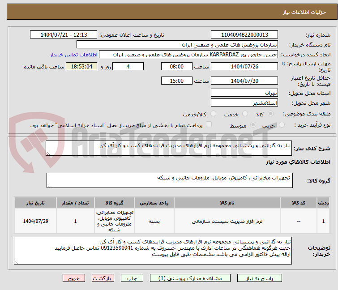The image size is (338, 290).
Task: Click the بازگشت back button
Action: click(x=103, y=278)
